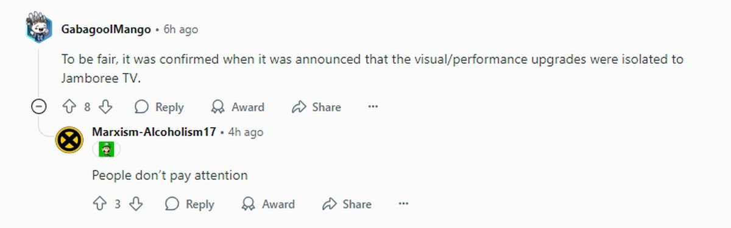Give an Award to GabagoolMango's comment
This screenshot has width=731, height=228.
tap(238, 107)
